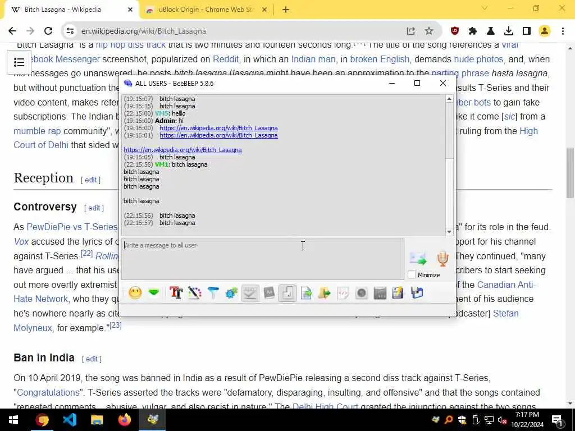
Task: Send the message with the green arrow button
Action: click(418, 258)
